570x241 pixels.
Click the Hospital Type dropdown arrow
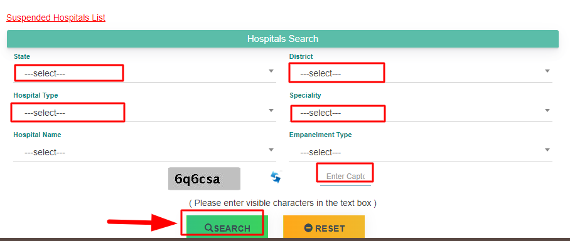click(271, 110)
